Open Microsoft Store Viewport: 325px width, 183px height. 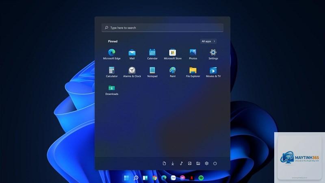click(x=173, y=54)
